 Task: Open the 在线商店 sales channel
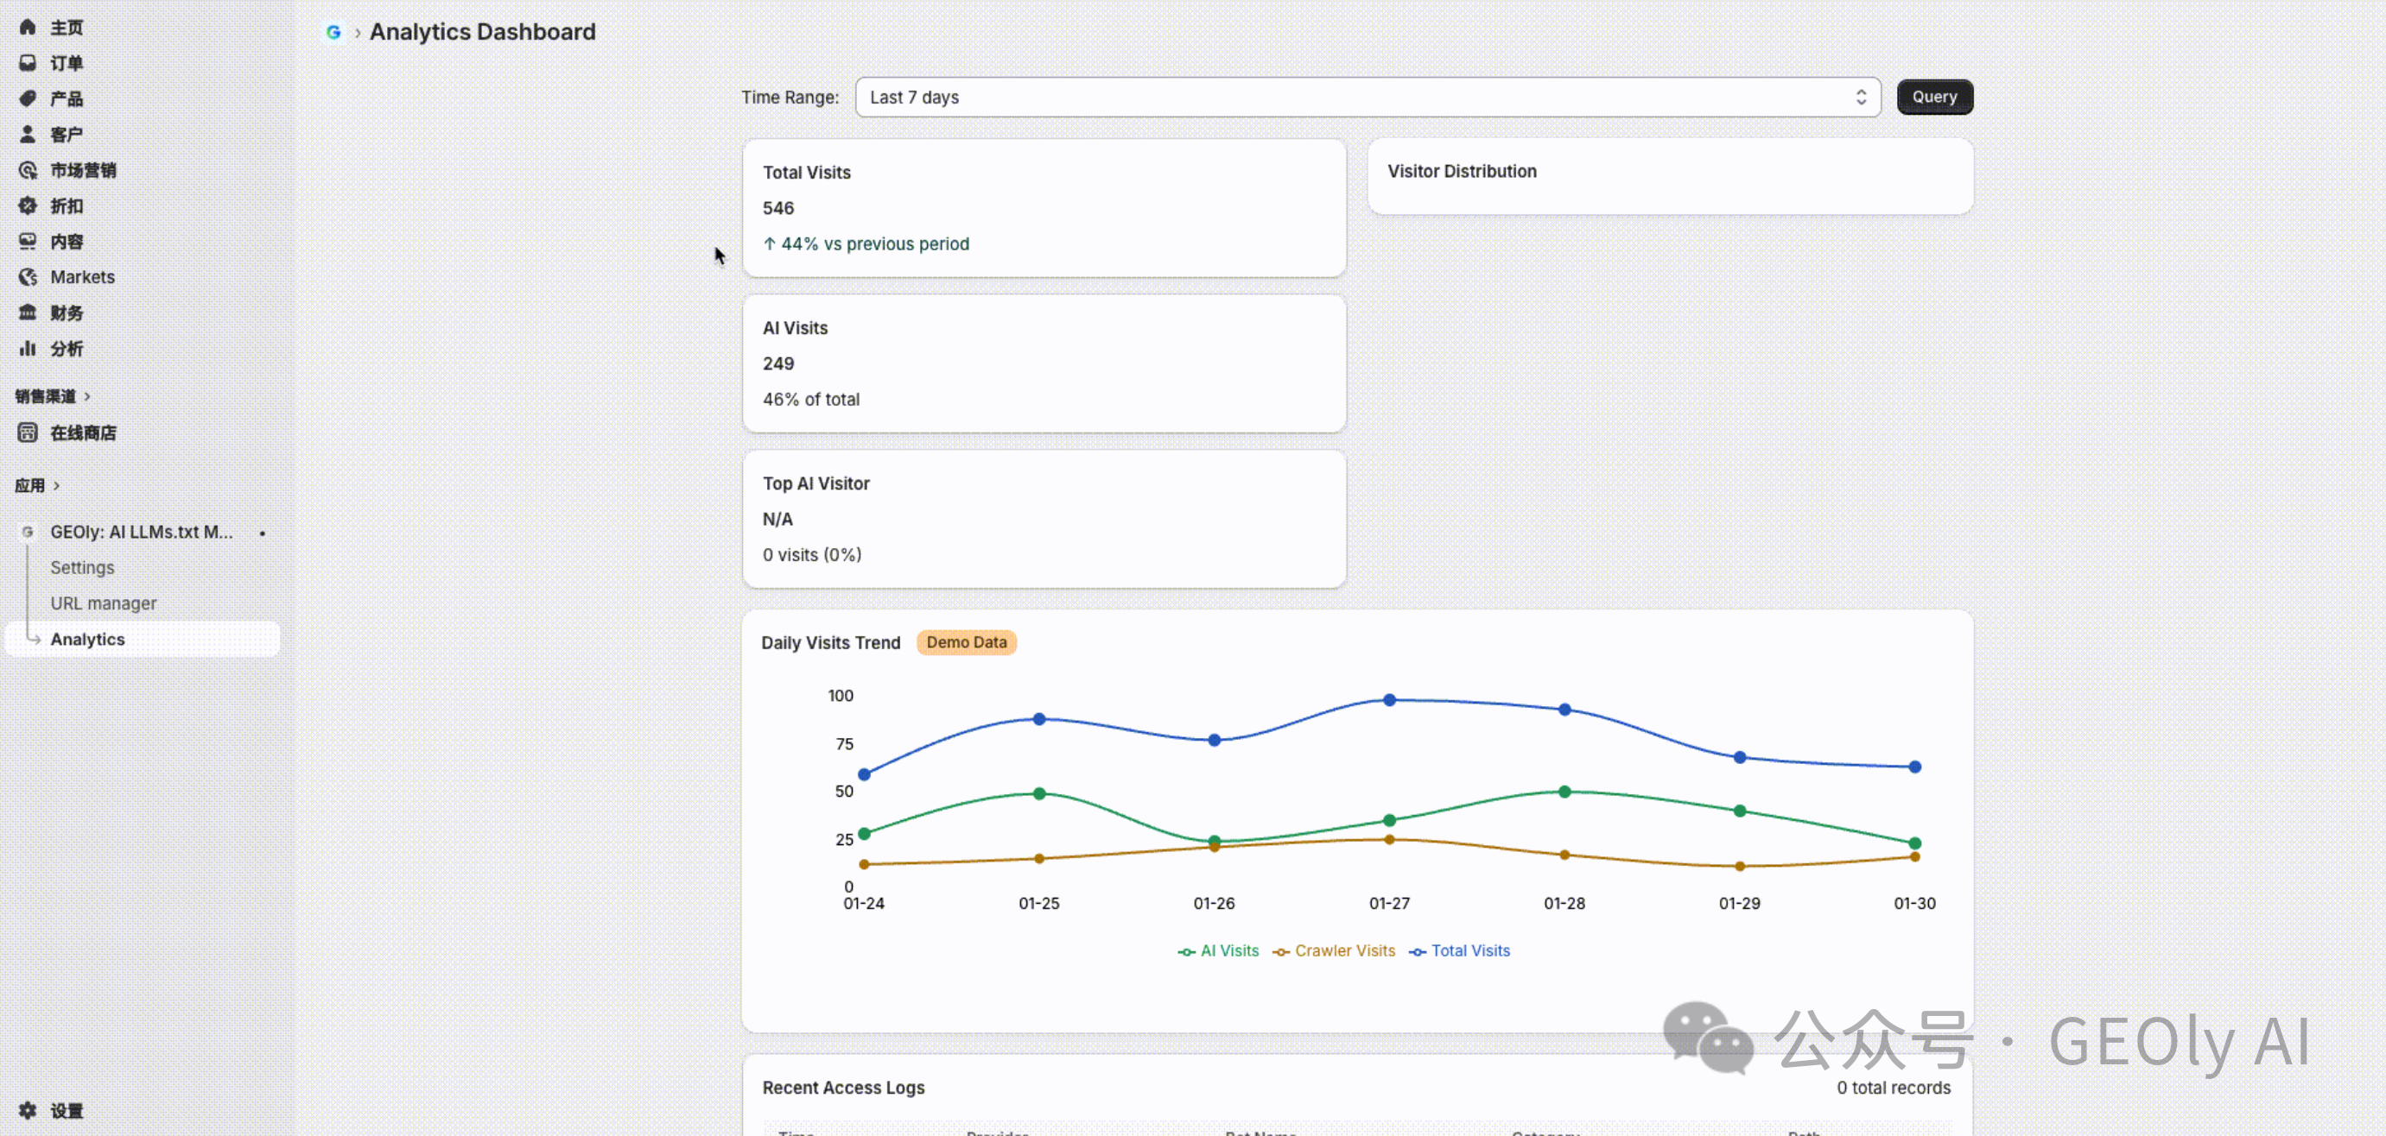(83, 432)
